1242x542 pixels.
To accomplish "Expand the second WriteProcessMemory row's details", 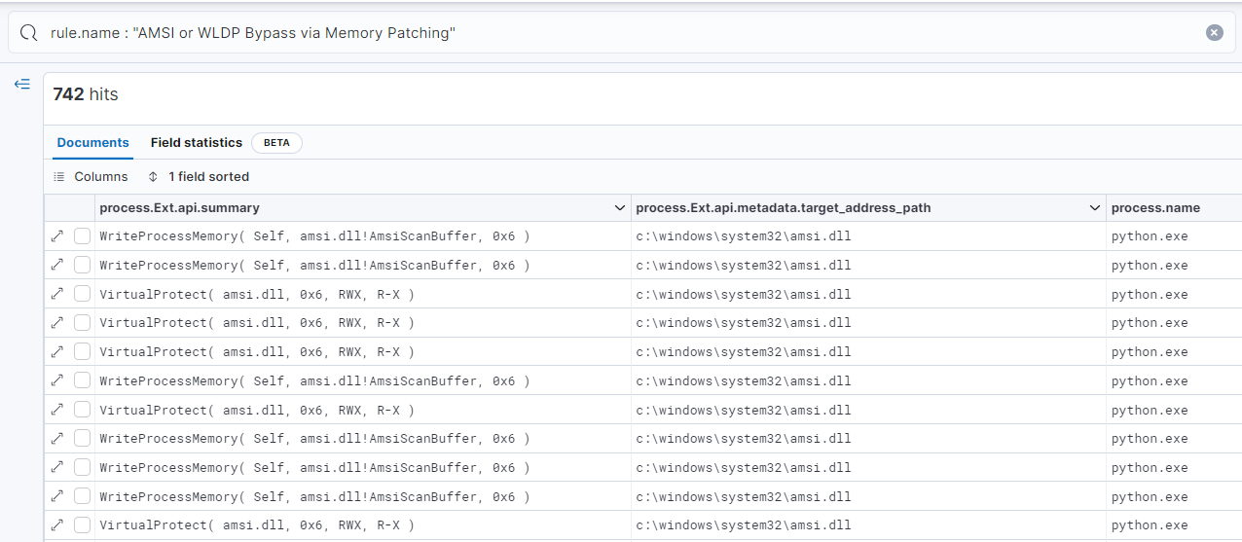I will click(x=57, y=265).
